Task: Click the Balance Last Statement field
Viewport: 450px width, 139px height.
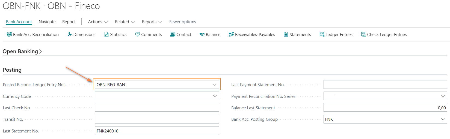Action: 385,108
